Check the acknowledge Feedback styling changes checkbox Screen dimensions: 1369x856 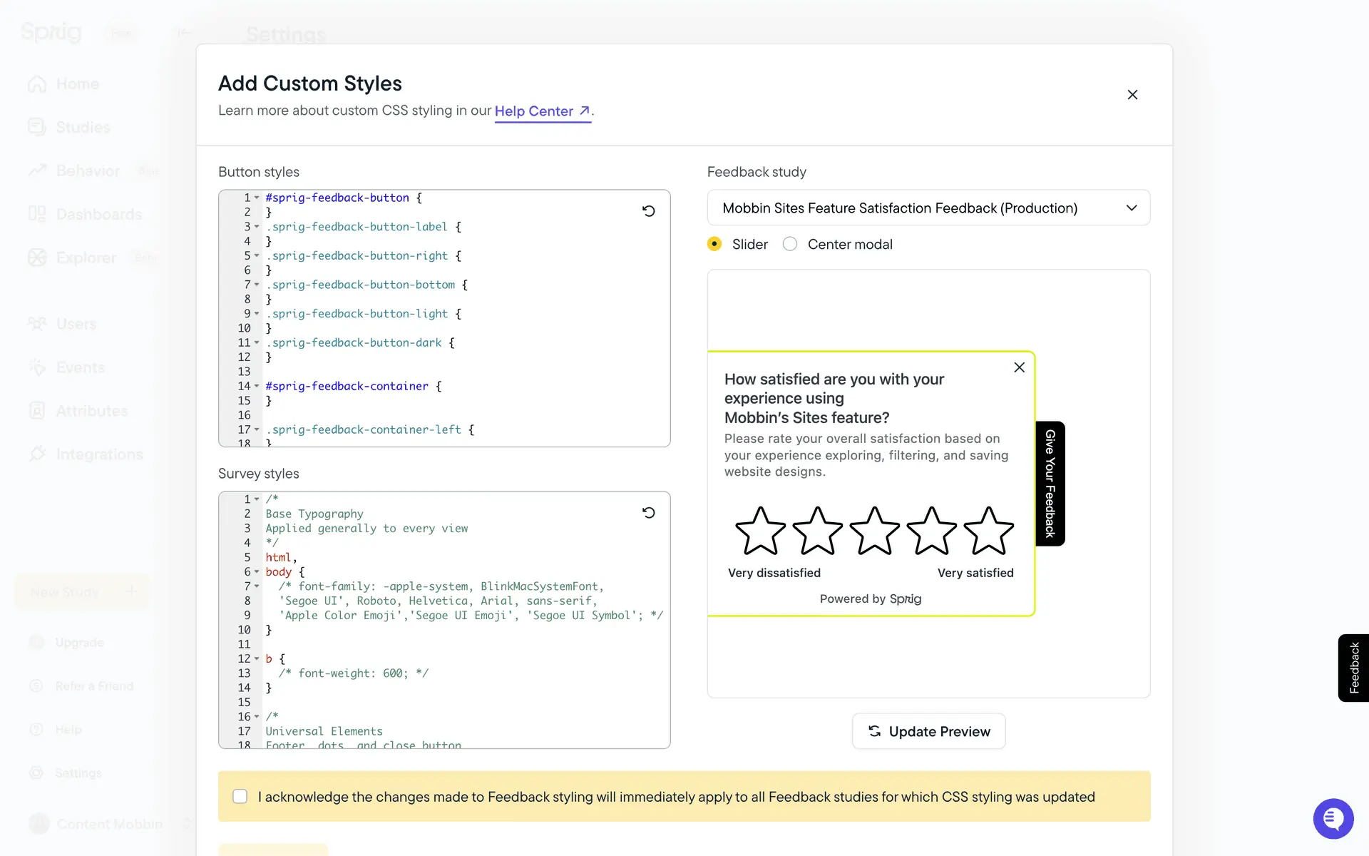click(240, 796)
